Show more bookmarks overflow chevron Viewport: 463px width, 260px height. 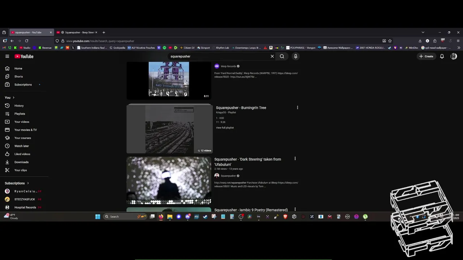[x=459, y=48]
